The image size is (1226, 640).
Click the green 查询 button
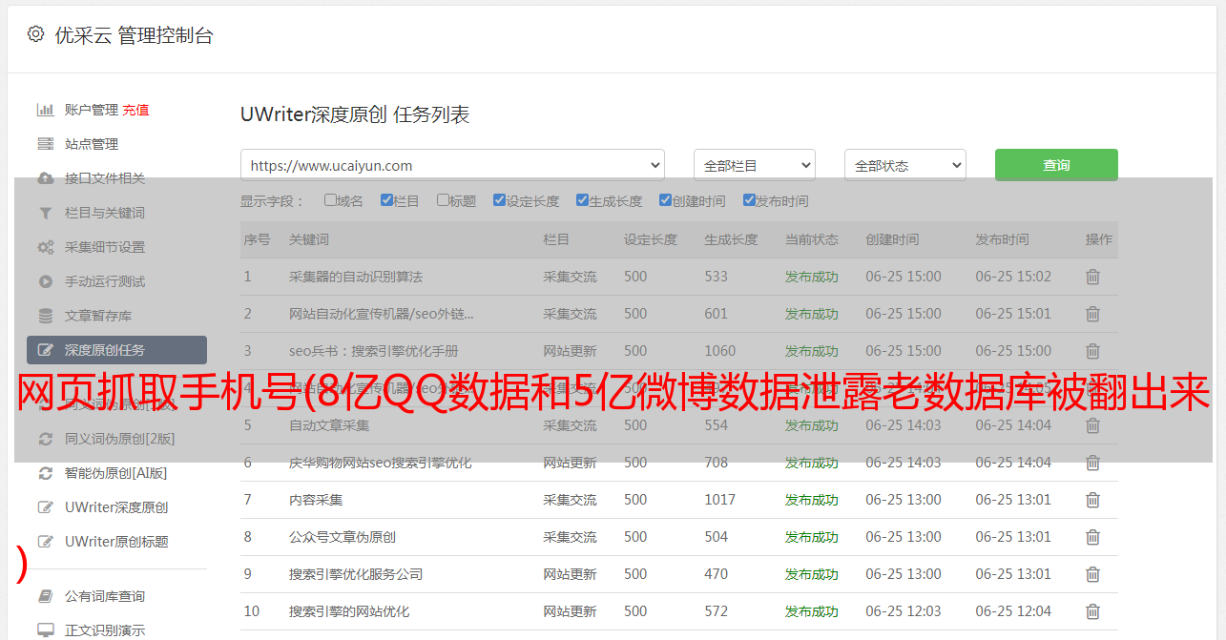1055,165
